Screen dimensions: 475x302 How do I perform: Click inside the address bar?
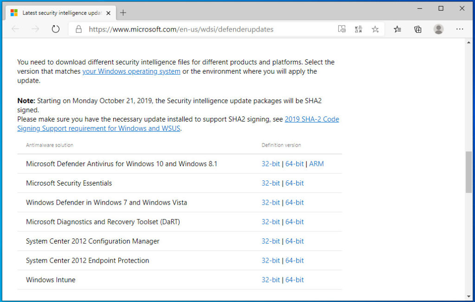coord(209,28)
